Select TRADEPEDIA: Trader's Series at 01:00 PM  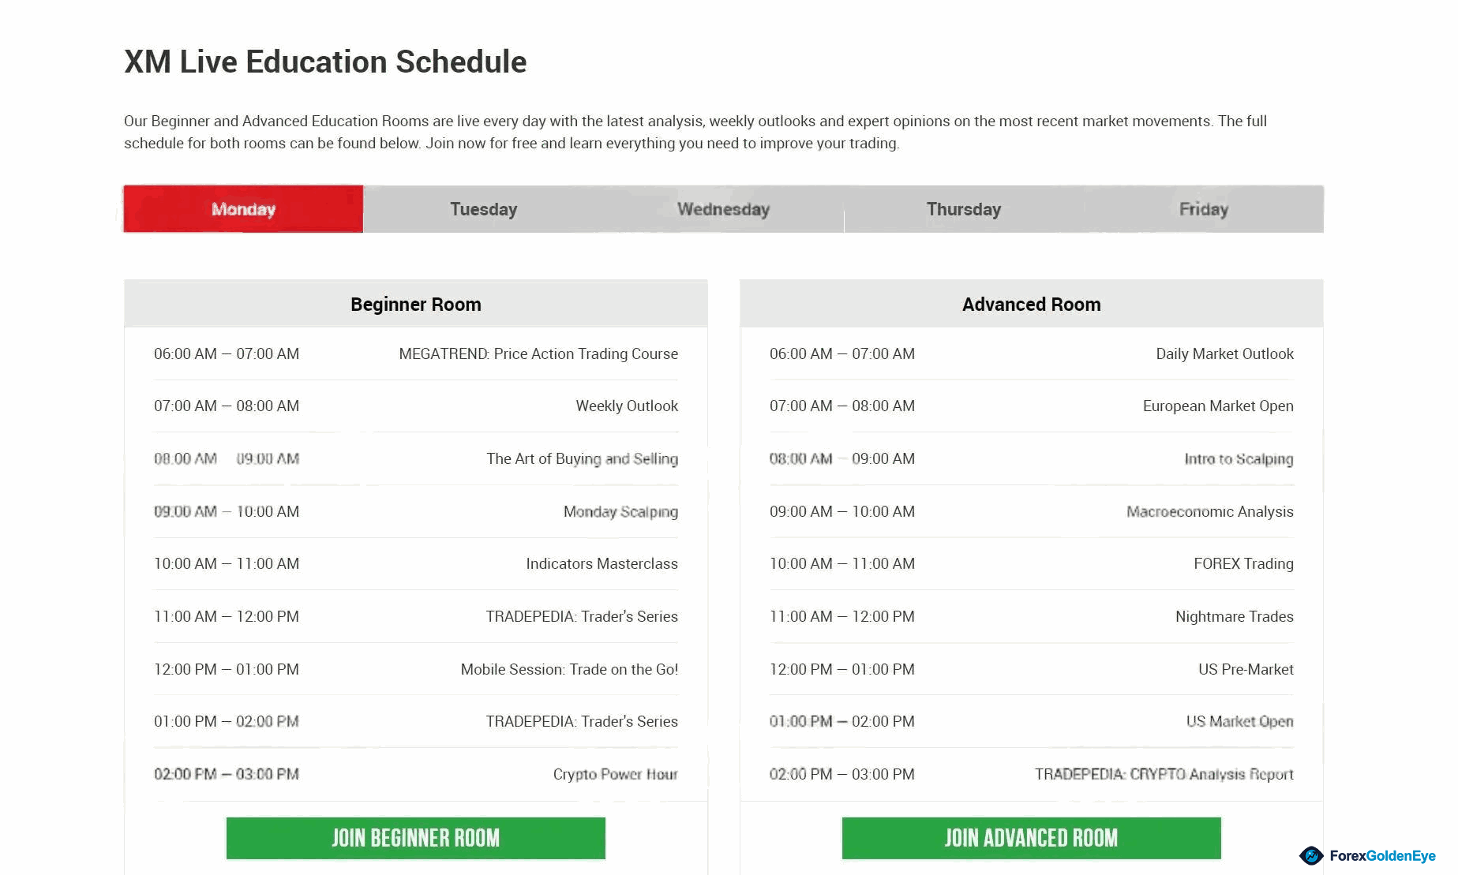pyautogui.click(x=582, y=721)
